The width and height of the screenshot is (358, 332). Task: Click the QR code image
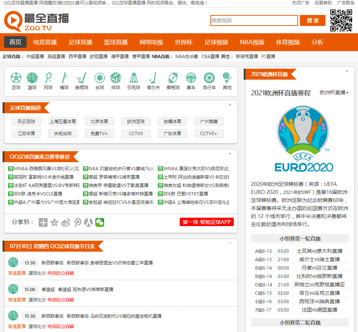click(341, 20)
